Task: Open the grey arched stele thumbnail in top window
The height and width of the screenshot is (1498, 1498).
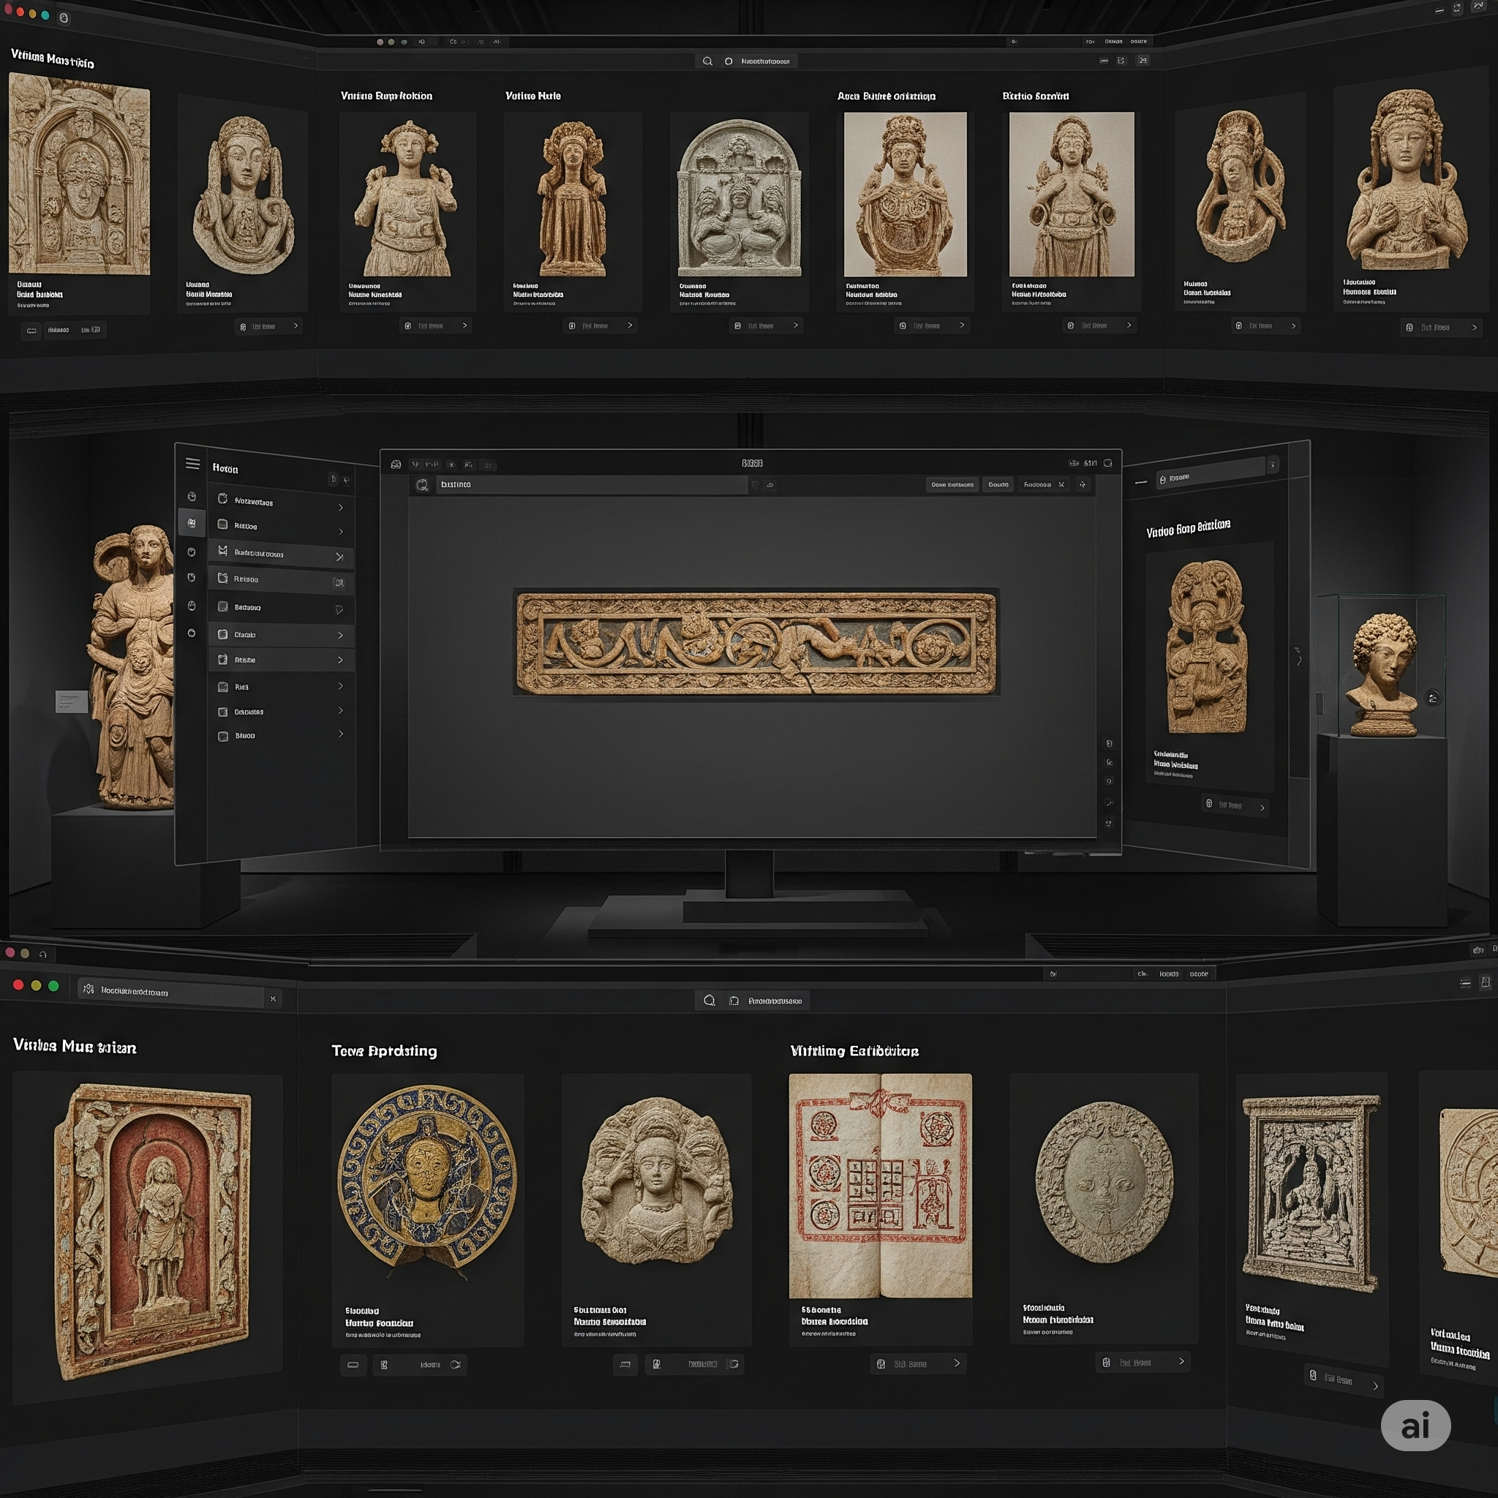Action: click(739, 197)
